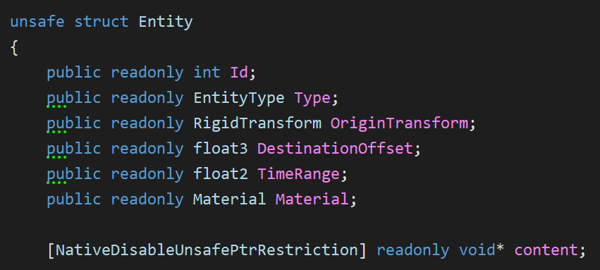Click the opening curly brace
The height and width of the screenshot is (270, 600).
(x=15, y=48)
